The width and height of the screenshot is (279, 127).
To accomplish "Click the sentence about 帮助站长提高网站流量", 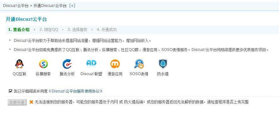I will (82, 41).
